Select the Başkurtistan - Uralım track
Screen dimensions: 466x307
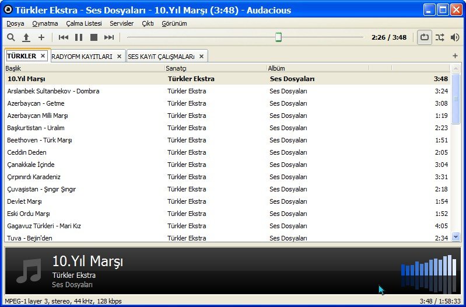coord(227,128)
